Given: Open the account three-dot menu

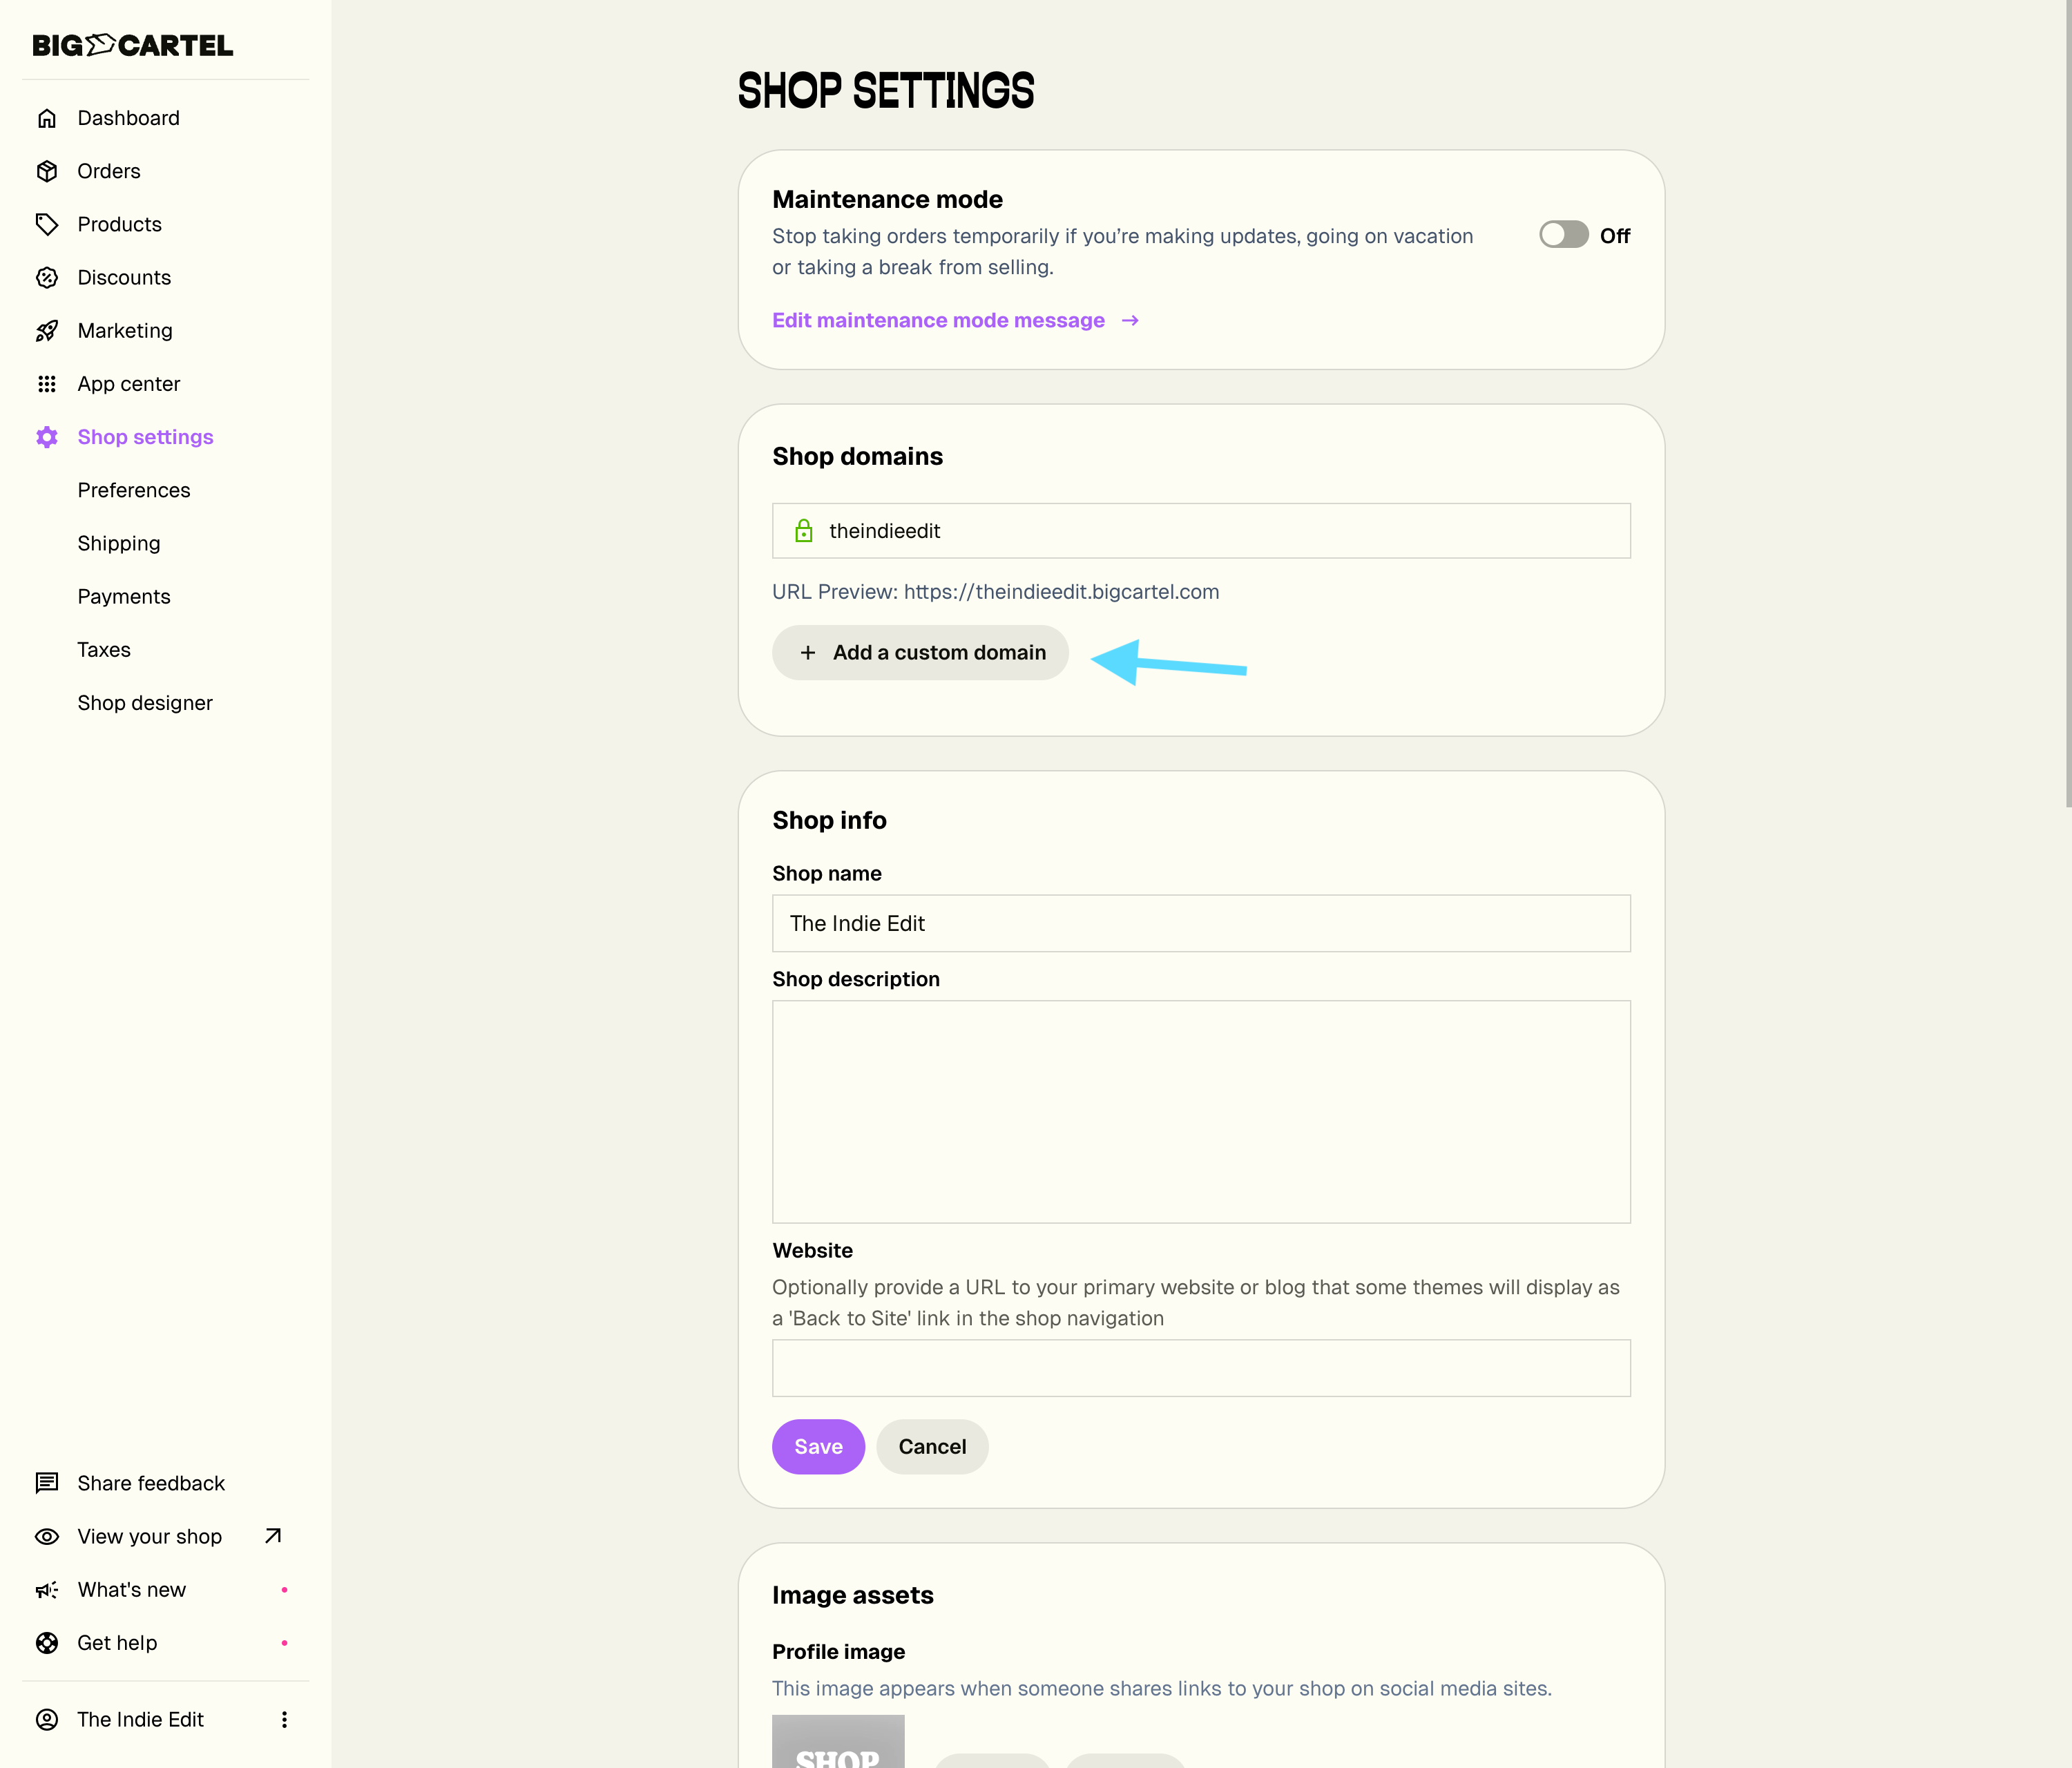Looking at the screenshot, I should pyautogui.click(x=284, y=1719).
